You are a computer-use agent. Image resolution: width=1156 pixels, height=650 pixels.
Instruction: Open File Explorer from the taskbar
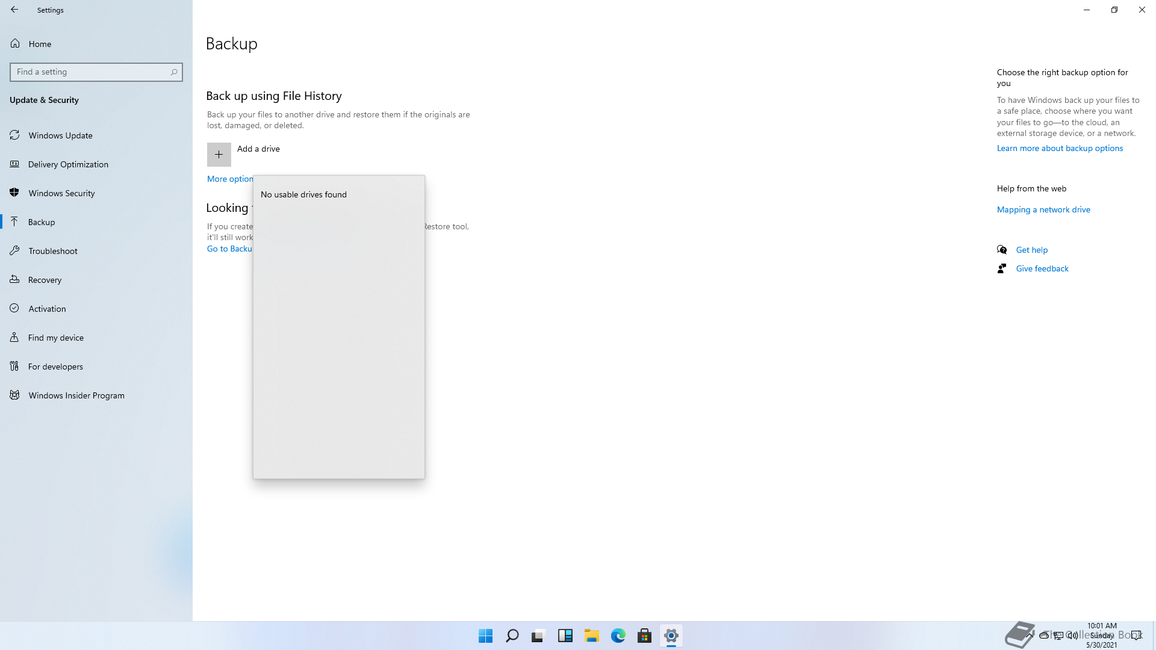[592, 636]
